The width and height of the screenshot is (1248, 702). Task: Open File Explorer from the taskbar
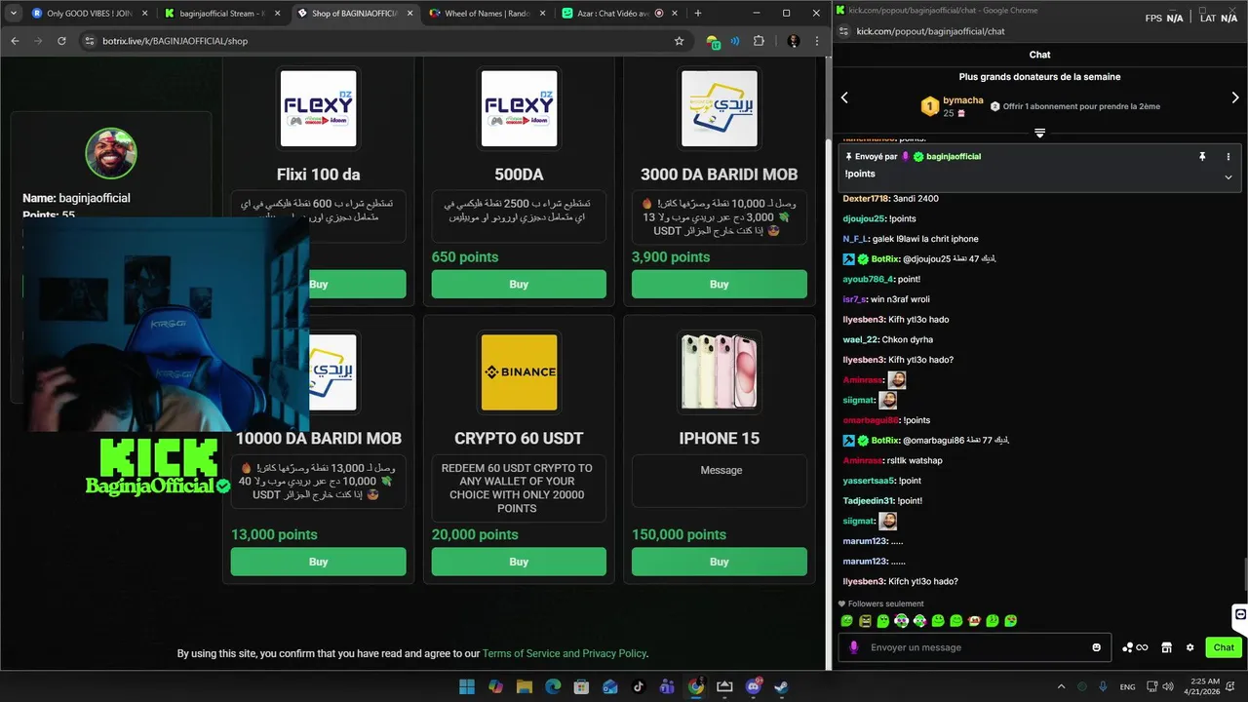click(x=525, y=686)
